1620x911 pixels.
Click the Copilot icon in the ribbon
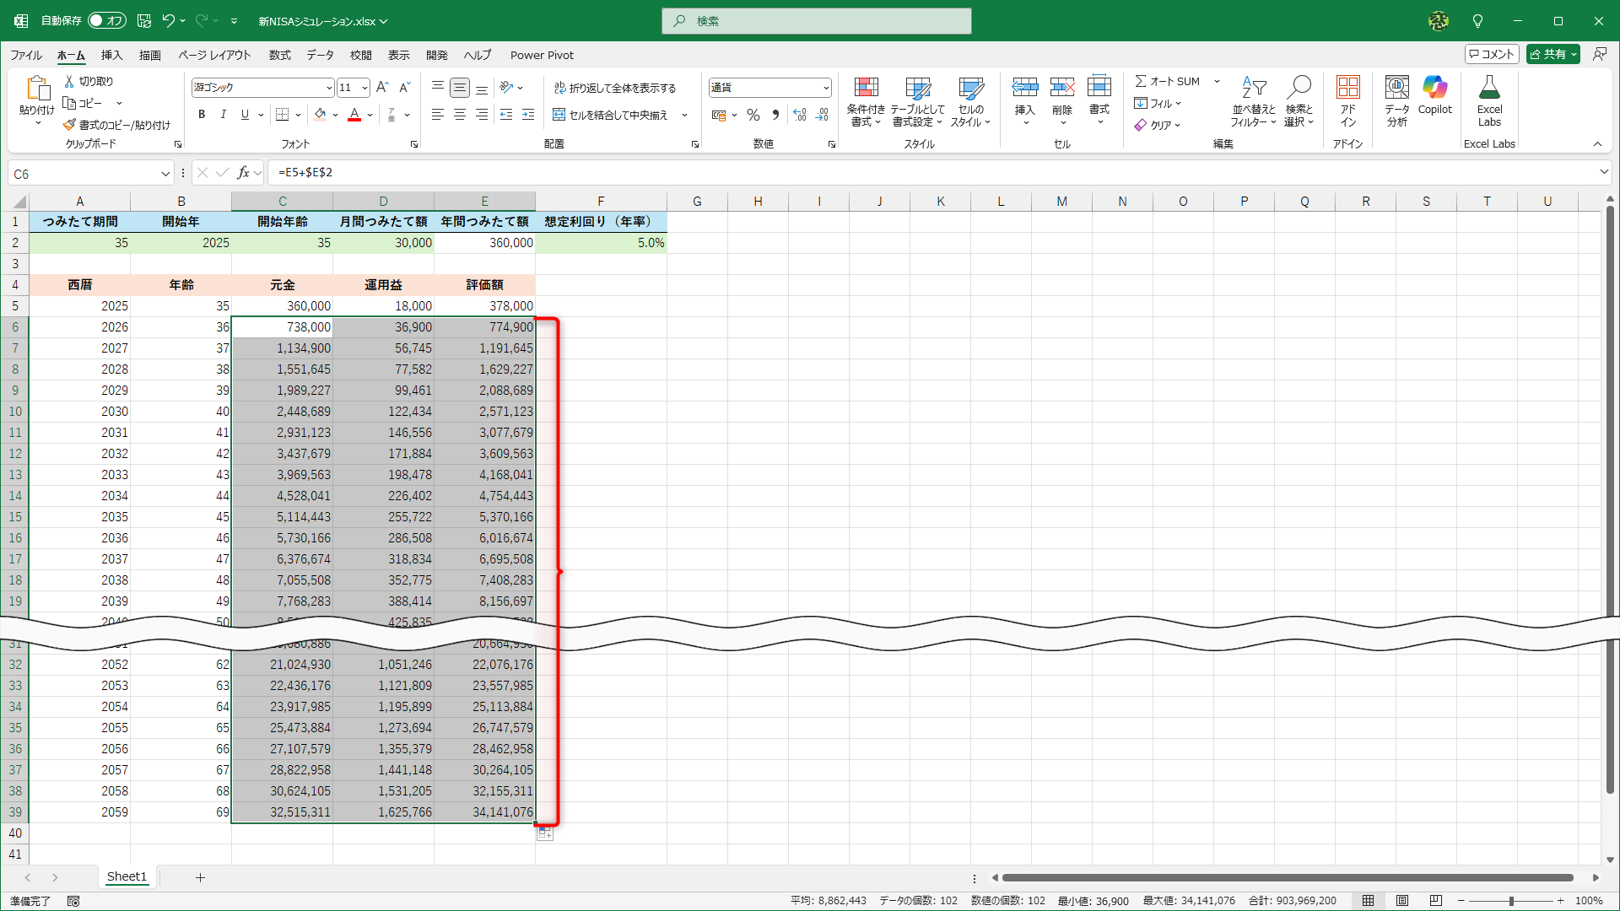pos(1434,88)
